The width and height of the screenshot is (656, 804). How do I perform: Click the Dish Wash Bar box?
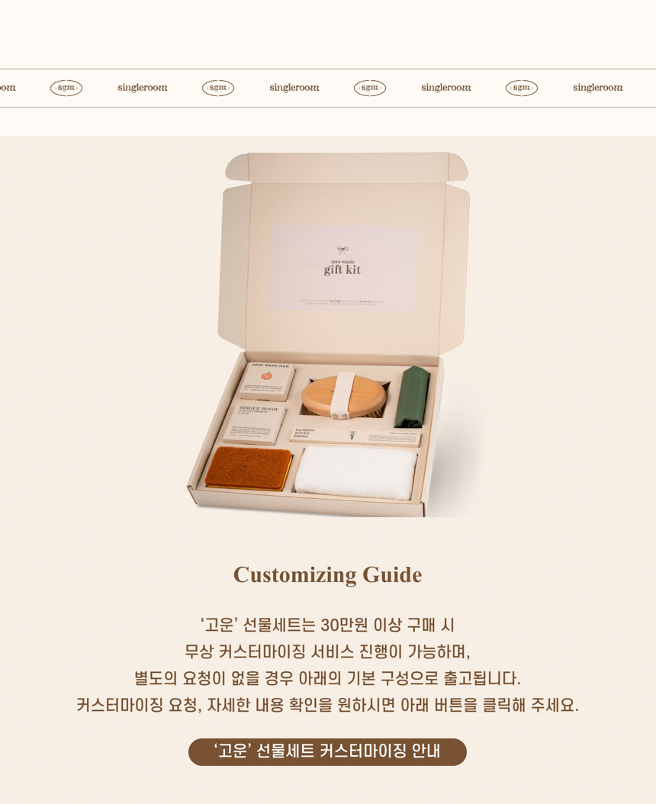pyautogui.click(x=267, y=381)
